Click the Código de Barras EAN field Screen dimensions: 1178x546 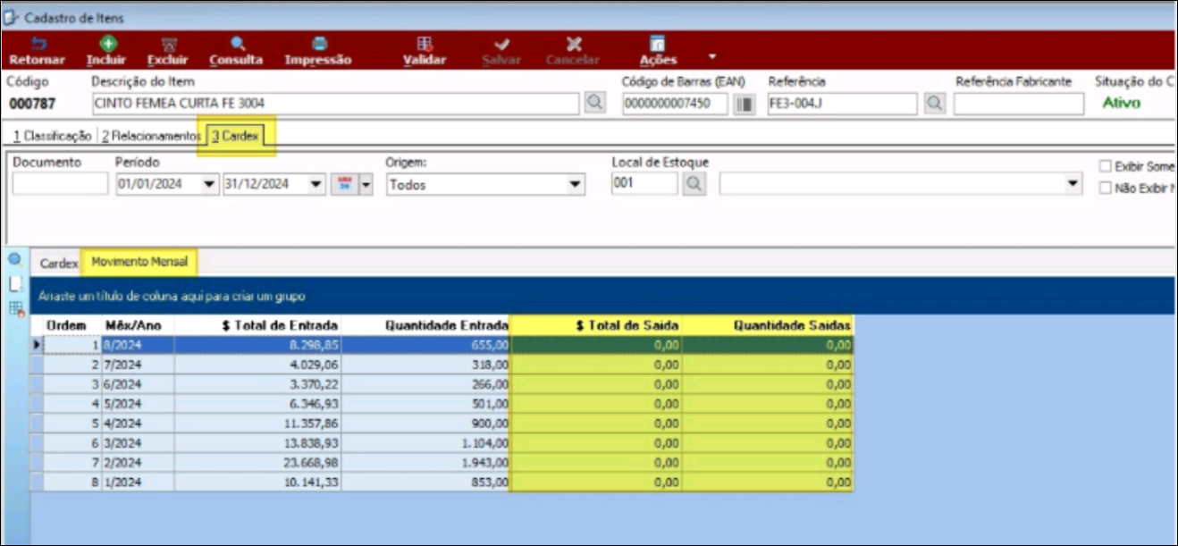[677, 104]
